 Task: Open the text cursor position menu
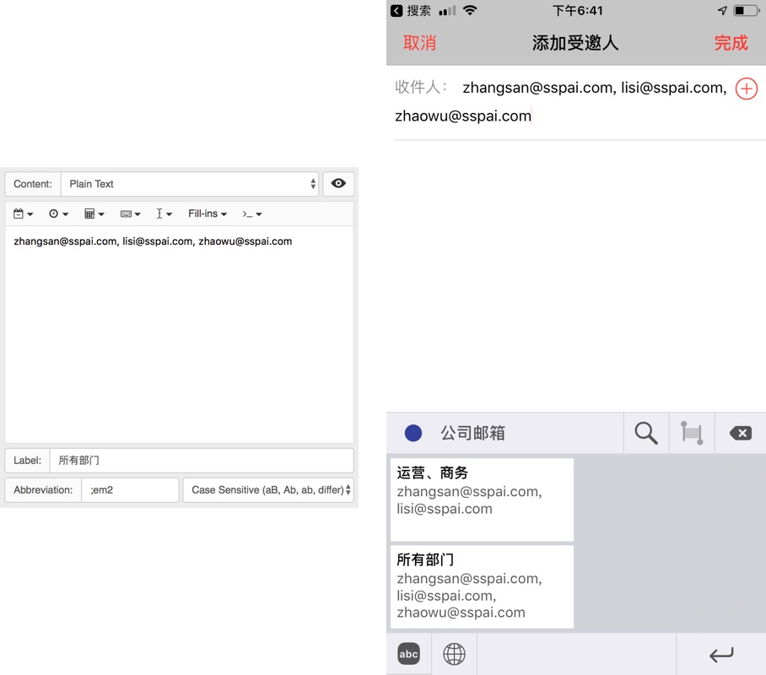[x=164, y=214]
